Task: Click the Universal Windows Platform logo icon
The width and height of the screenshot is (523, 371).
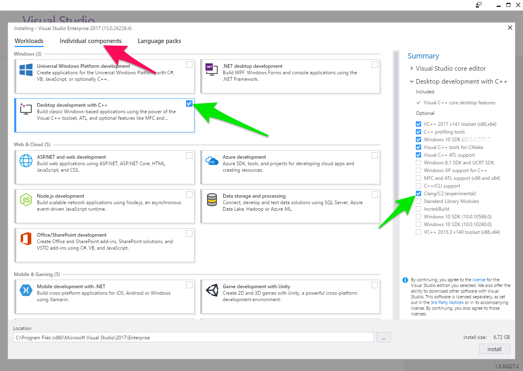Action: (x=26, y=70)
